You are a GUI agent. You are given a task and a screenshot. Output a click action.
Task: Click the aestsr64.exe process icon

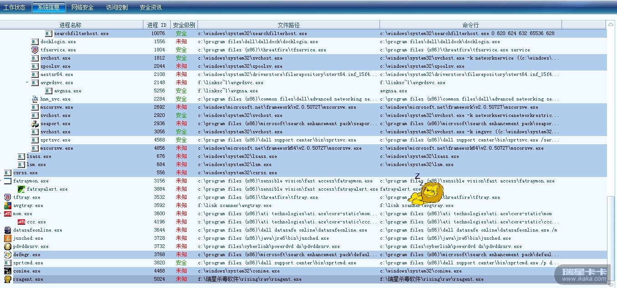click(x=35, y=74)
